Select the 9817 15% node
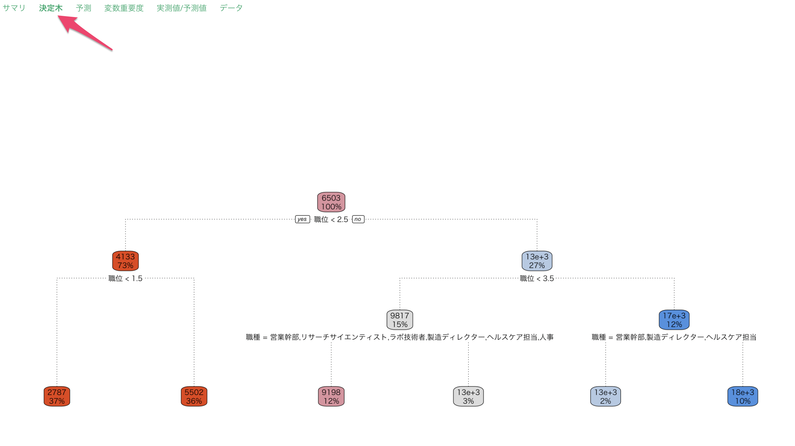 (x=400, y=320)
